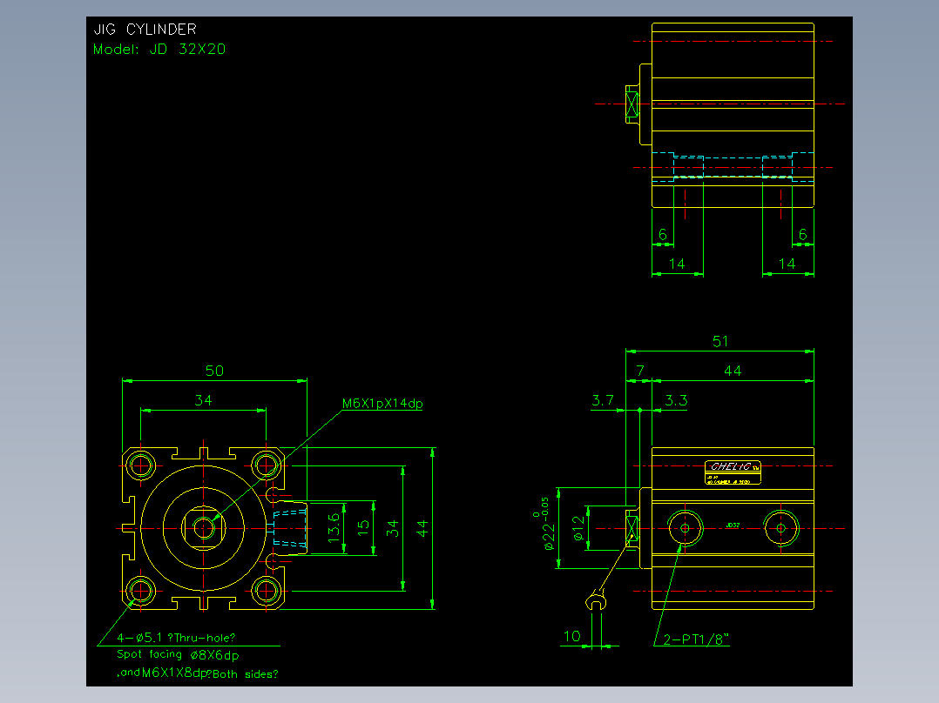
Task: Click the 2-PT1/8" port callout
Action: 696,639
